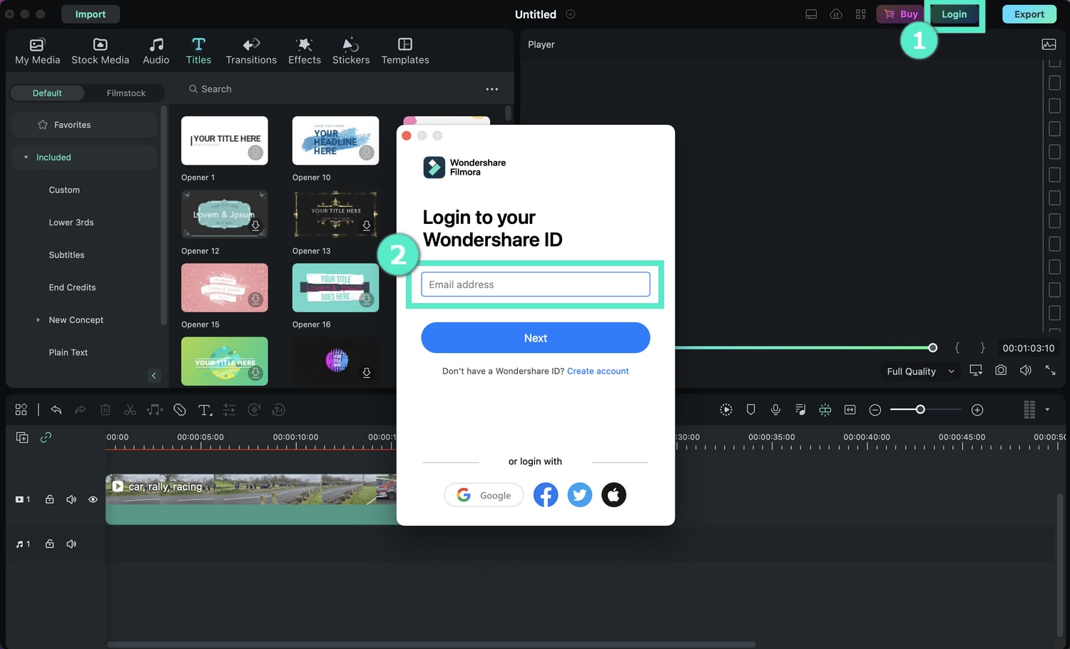
Task: Open the Effects tab
Action: (x=305, y=51)
